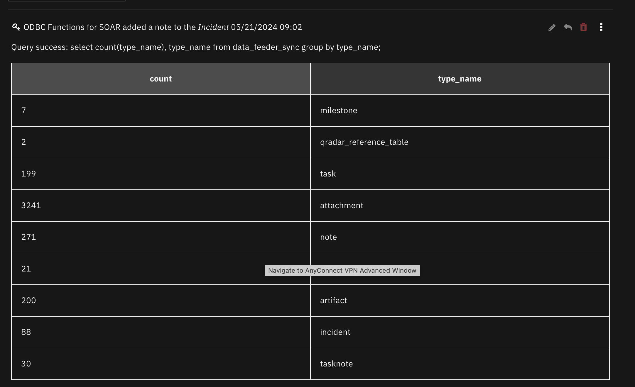Select the note row count 271
The height and width of the screenshot is (387, 635).
pyautogui.click(x=28, y=237)
